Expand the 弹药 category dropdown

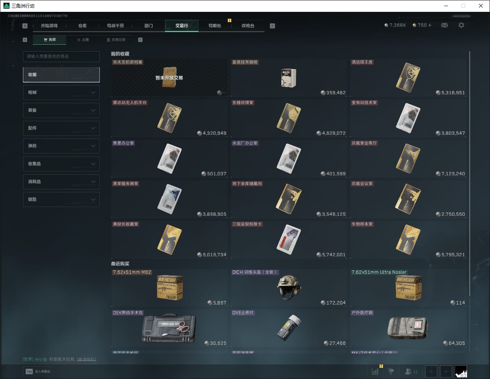[61, 146]
